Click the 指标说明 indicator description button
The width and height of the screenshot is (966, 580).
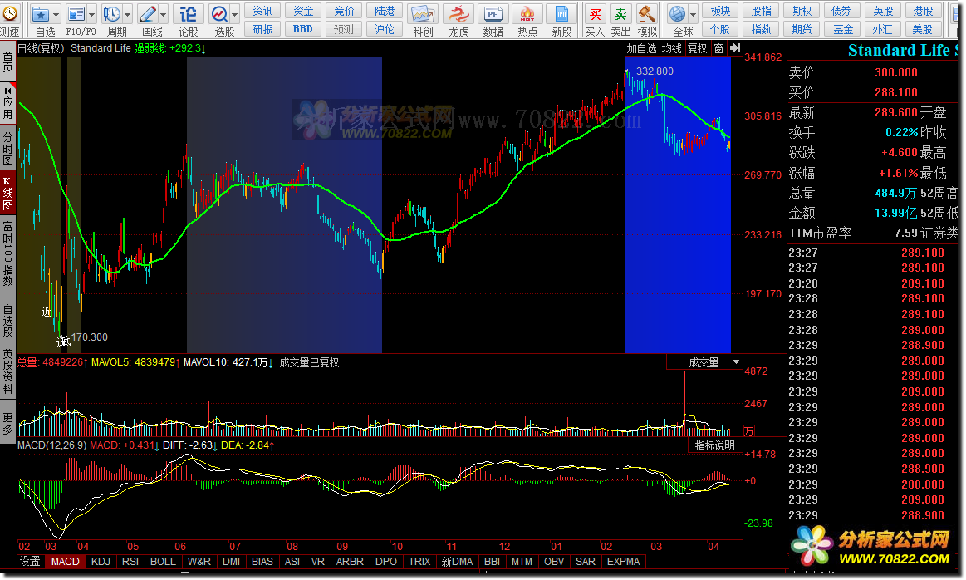click(x=714, y=445)
